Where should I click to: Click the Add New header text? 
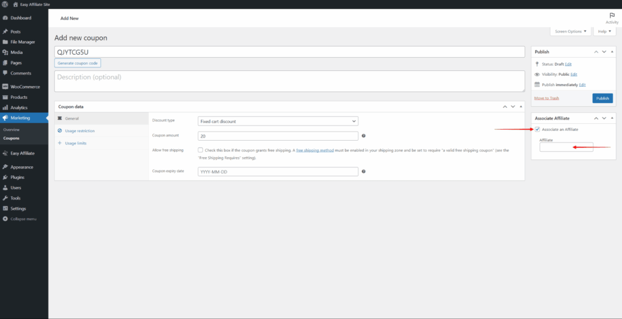(x=69, y=18)
